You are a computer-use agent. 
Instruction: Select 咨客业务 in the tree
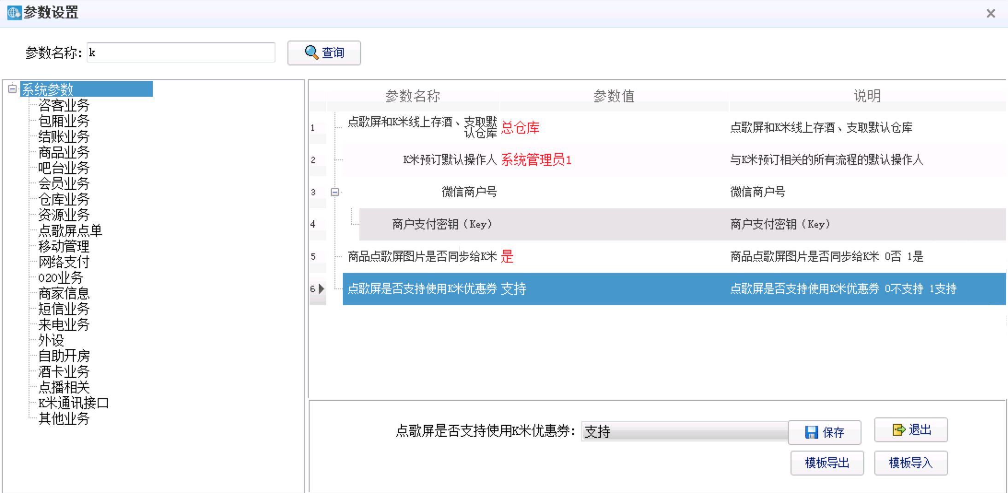coord(64,106)
